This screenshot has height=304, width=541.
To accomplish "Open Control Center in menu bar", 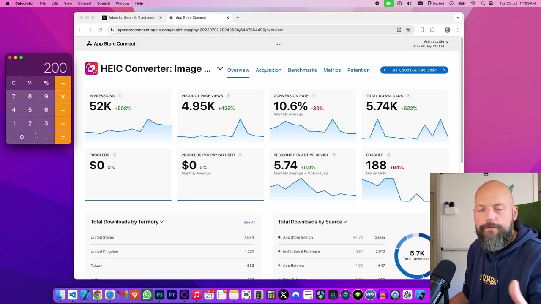I will [492, 3].
